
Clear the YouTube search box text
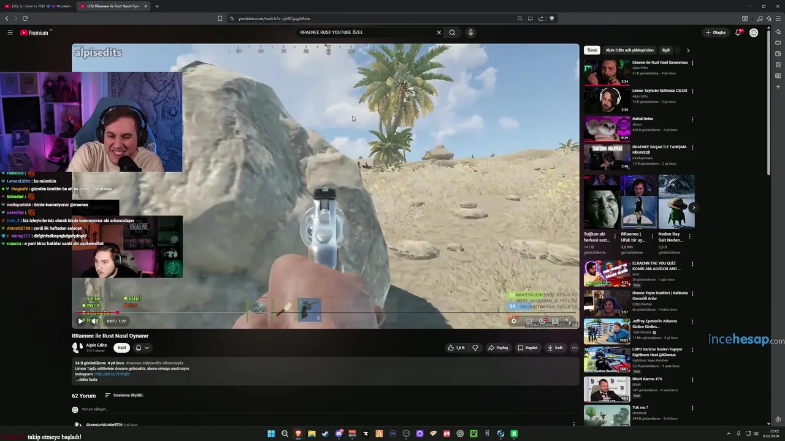[438, 32]
